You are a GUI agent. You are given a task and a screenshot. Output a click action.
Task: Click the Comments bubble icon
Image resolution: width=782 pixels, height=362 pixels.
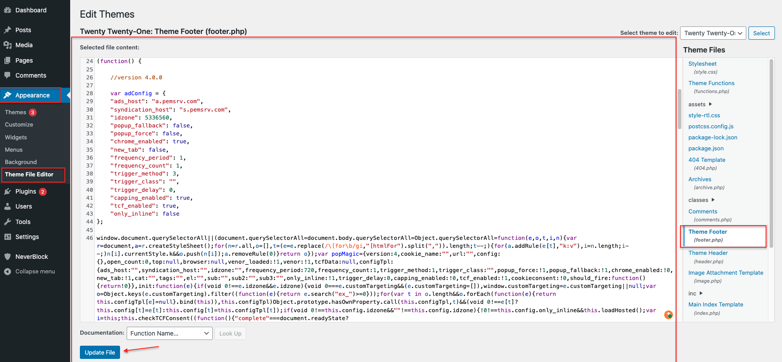pos(8,75)
